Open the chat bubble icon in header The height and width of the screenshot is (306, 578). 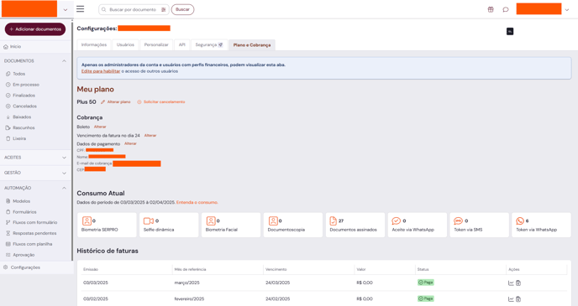(x=506, y=9)
